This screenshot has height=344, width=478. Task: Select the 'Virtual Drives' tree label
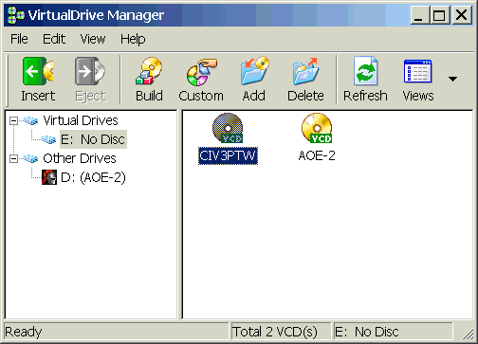coord(81,120)
